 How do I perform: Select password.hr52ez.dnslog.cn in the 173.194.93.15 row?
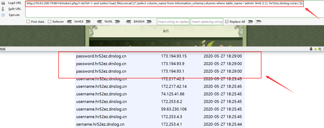coord(101,56)
